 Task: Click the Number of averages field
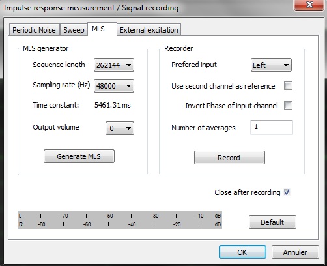click(x=272, y=127)
